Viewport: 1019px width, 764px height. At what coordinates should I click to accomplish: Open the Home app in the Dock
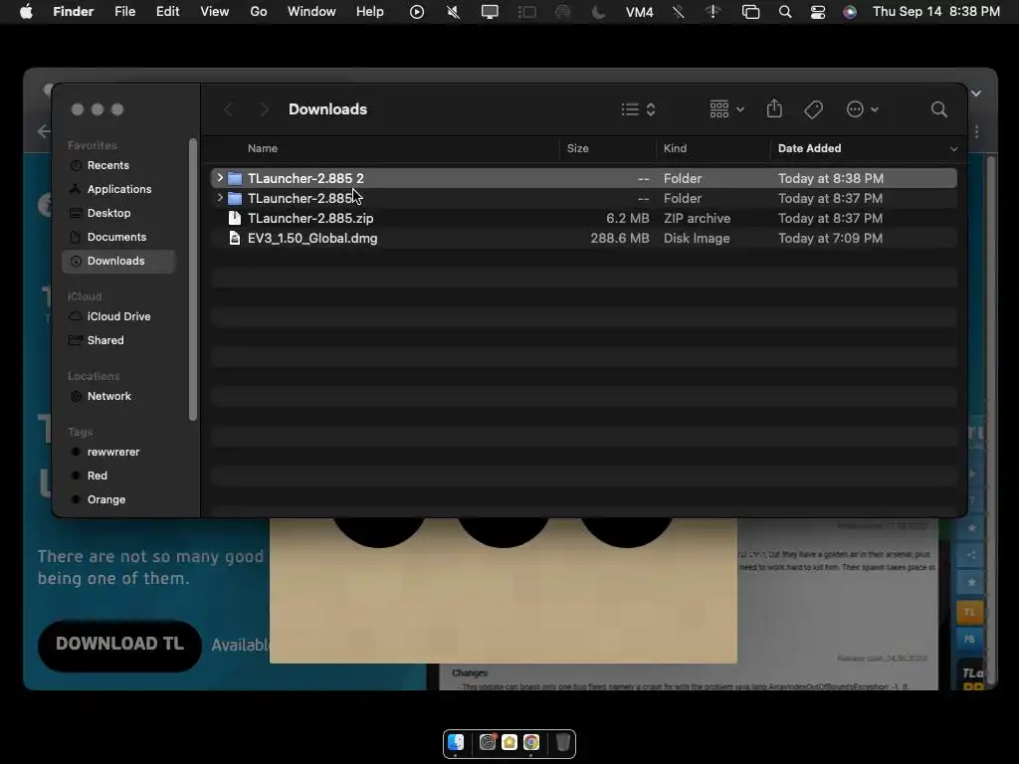[x=509, y=742]
